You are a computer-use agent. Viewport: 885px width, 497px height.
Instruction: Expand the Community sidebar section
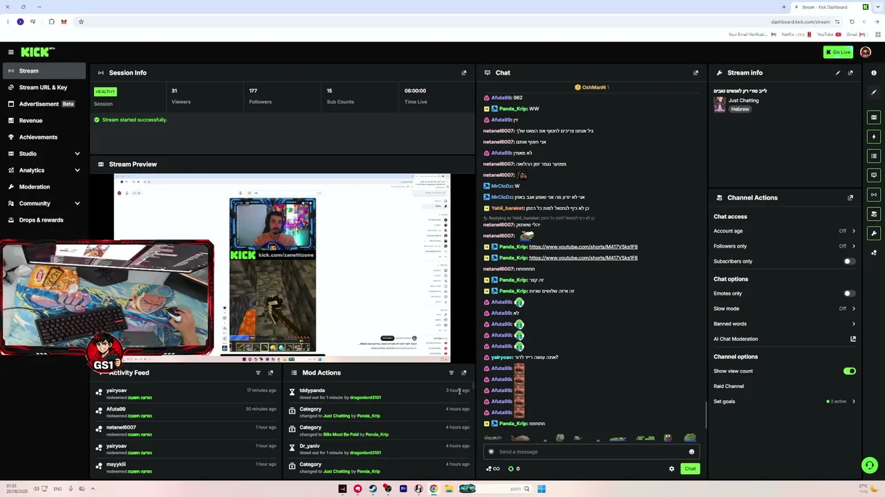pyautogui.click(x=77, y=204)
